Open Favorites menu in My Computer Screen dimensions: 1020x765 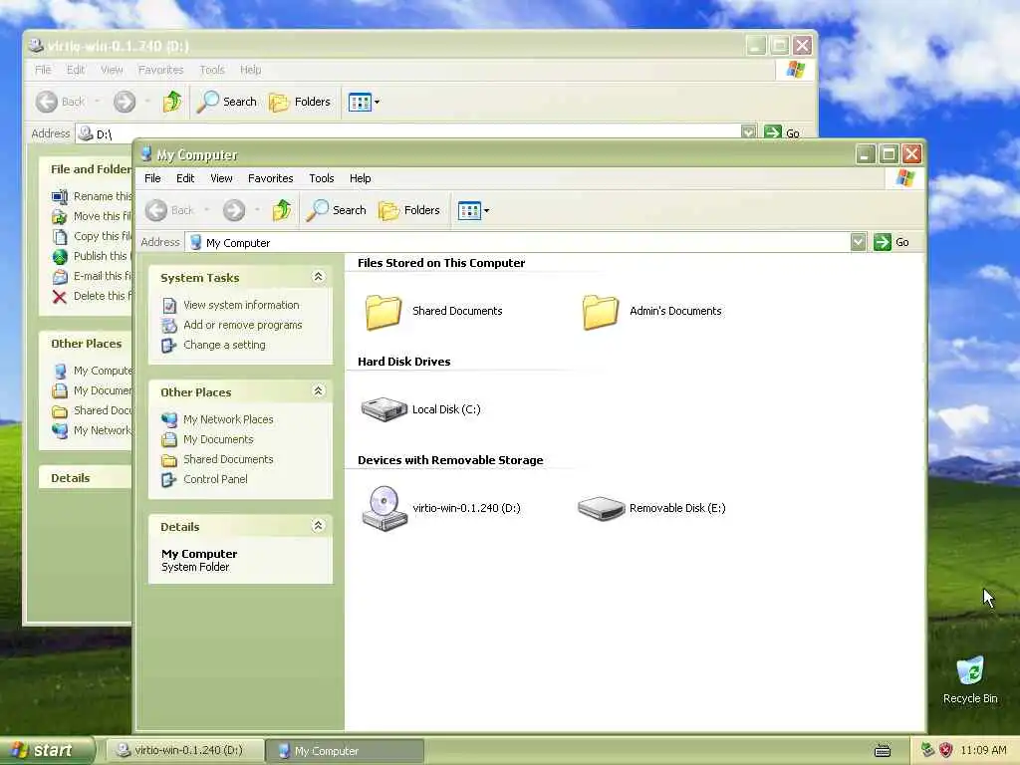[271, 178]
